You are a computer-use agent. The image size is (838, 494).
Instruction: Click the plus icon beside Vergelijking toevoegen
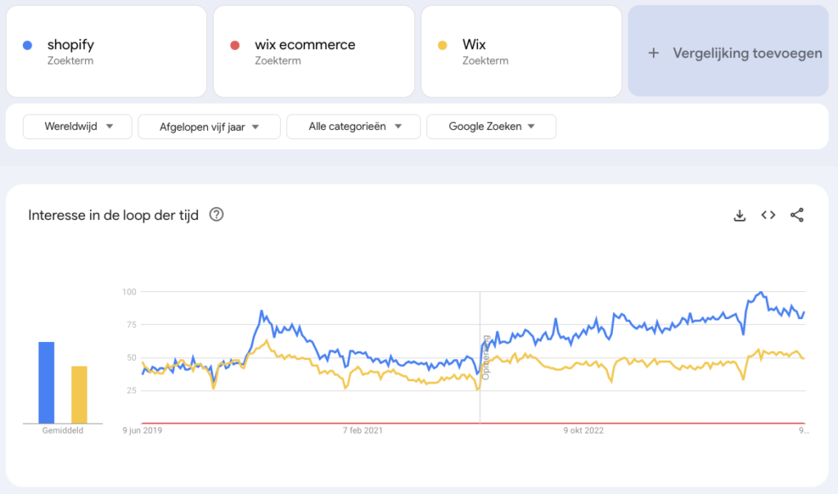[653, 52]
